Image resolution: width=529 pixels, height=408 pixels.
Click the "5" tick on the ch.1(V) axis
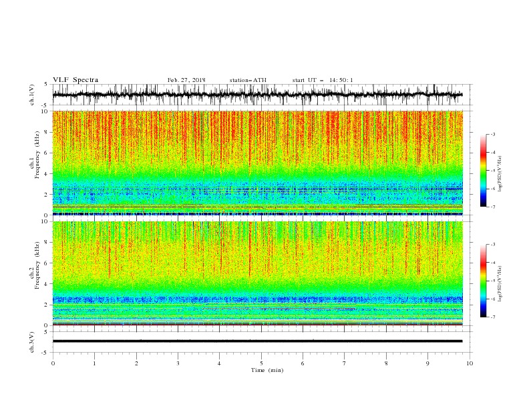[x=47, y=85]
